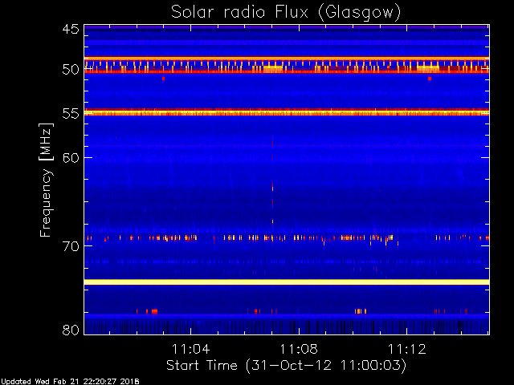Image resolution: width=514 pixels, height=385 pixels.
Task: Click the solid yellow band near 74 MHz
Action: point(287,282)
